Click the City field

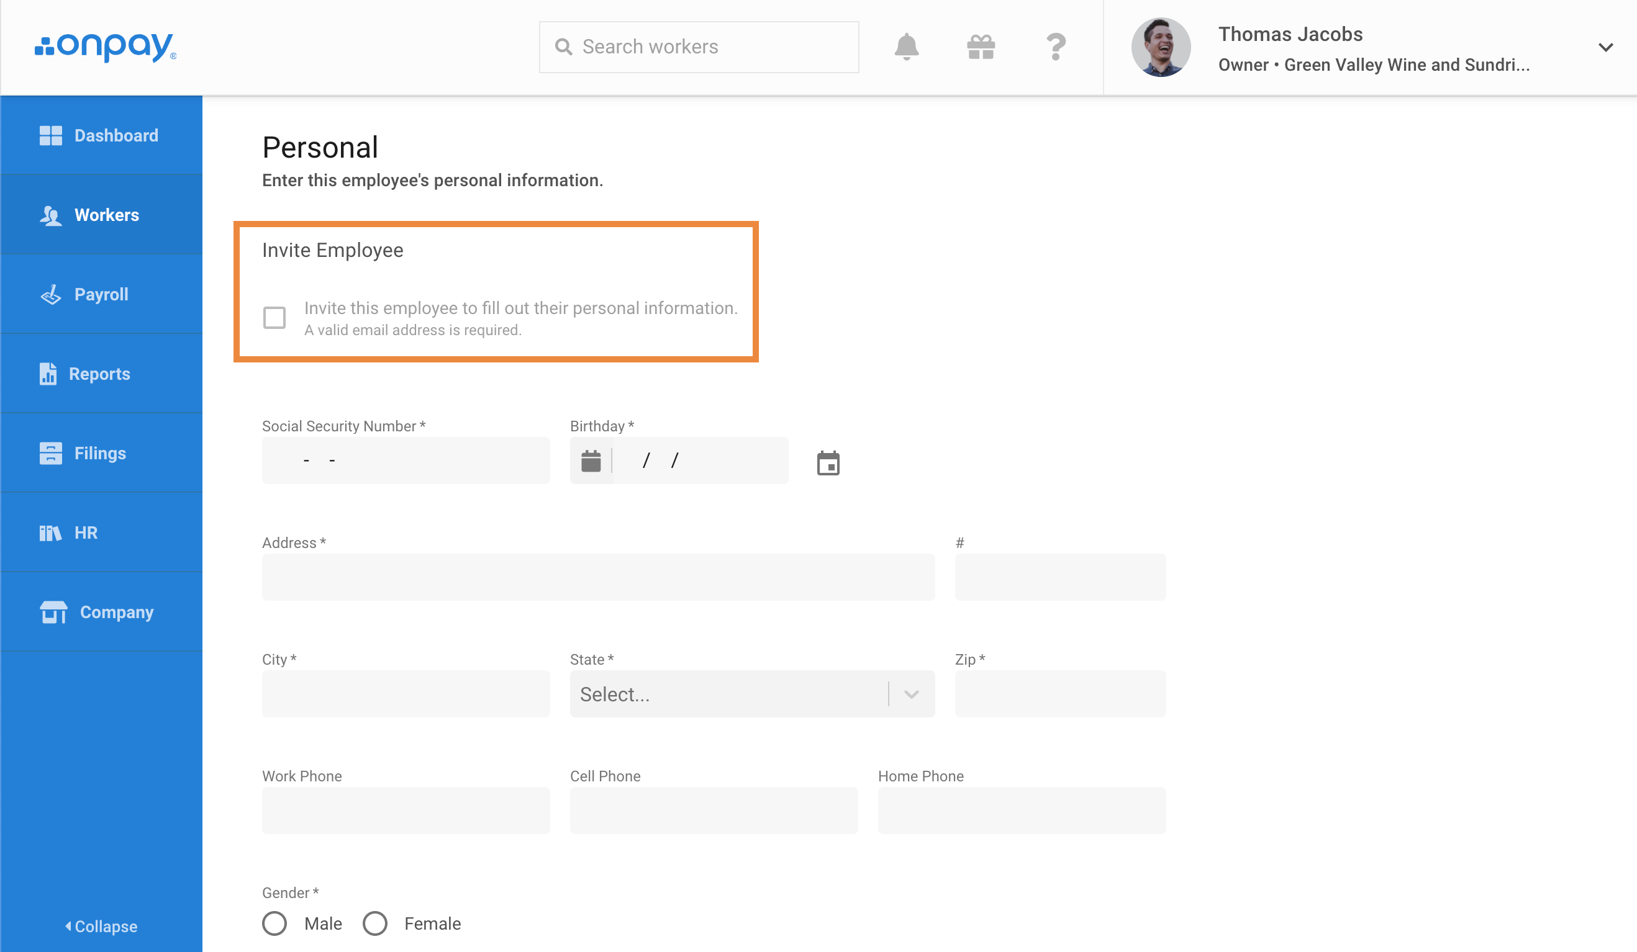(x=406, y=694)
